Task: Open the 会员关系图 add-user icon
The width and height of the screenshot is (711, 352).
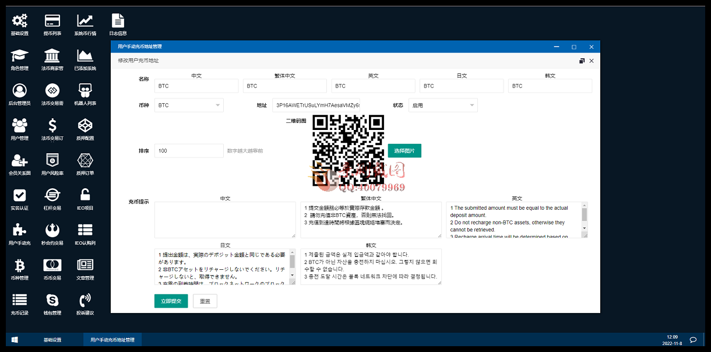Action: 20,161
